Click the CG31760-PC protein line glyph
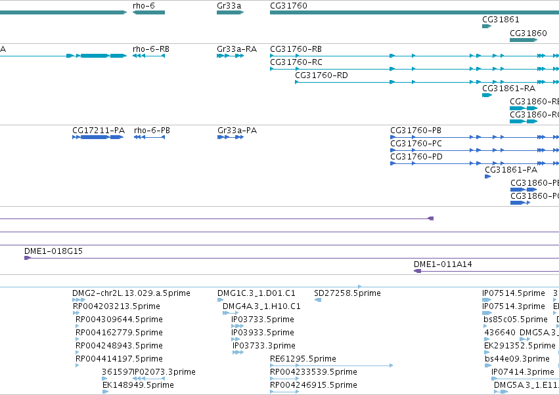The width and height of the screenshot is (559, 395). [474, 151]
